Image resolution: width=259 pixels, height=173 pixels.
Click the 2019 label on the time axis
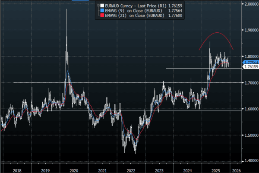pyautogui.click(x=45, y=171)
